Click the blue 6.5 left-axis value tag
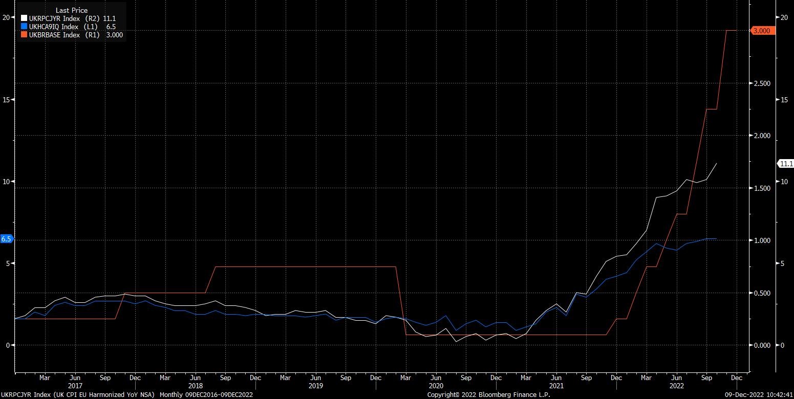The width and height of the screenshot is (794, 399). 7,239
